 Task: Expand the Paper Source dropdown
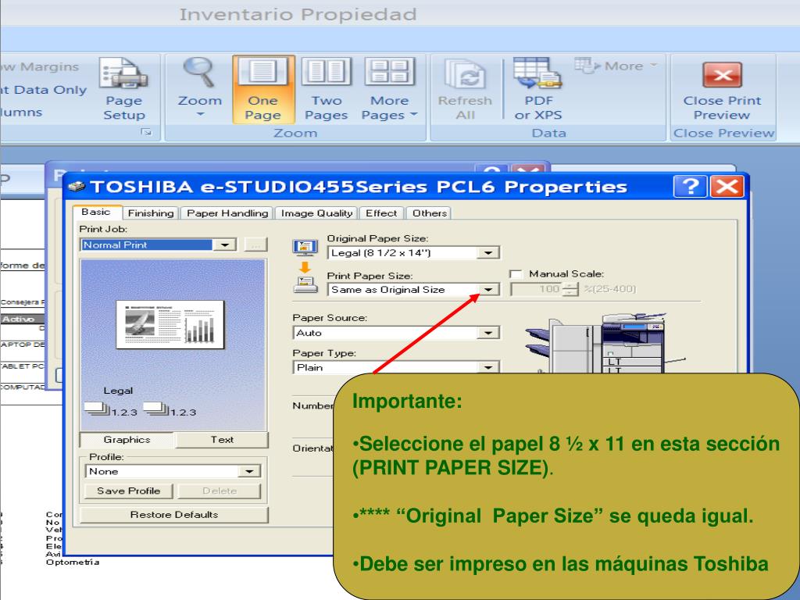(x=488, y=333)
